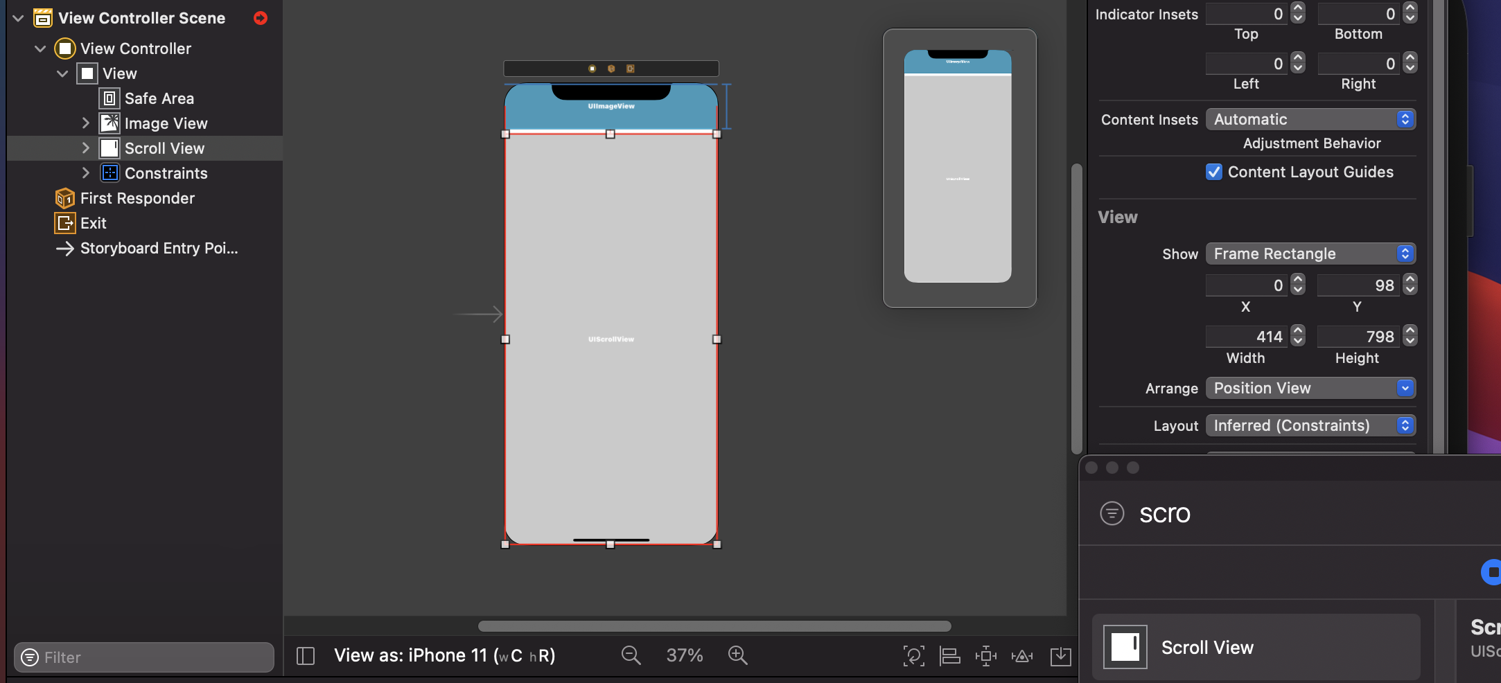The height and width of the screenshot is (683, 1501).
Task: Adjust the X position stepper
Action: [x=1299, y=285]
